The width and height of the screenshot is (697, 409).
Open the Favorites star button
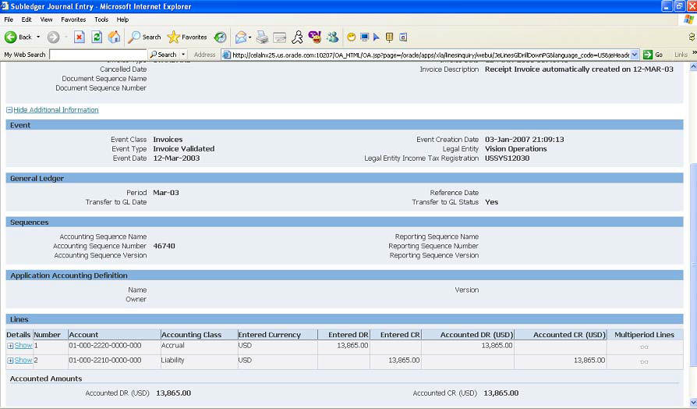pyautogui.click(x=187, y=37)
